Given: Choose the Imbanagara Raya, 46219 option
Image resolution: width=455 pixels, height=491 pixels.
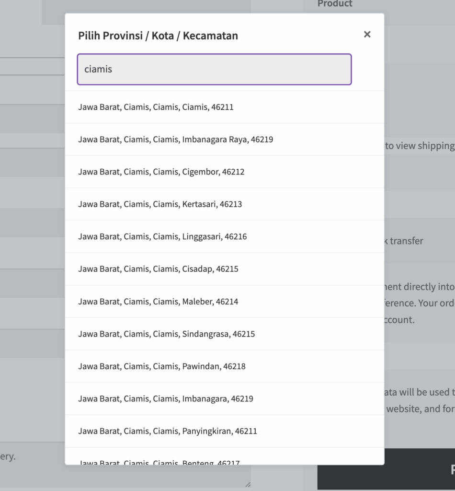Looking at the screenshot, I should click(x=176, y=140).
